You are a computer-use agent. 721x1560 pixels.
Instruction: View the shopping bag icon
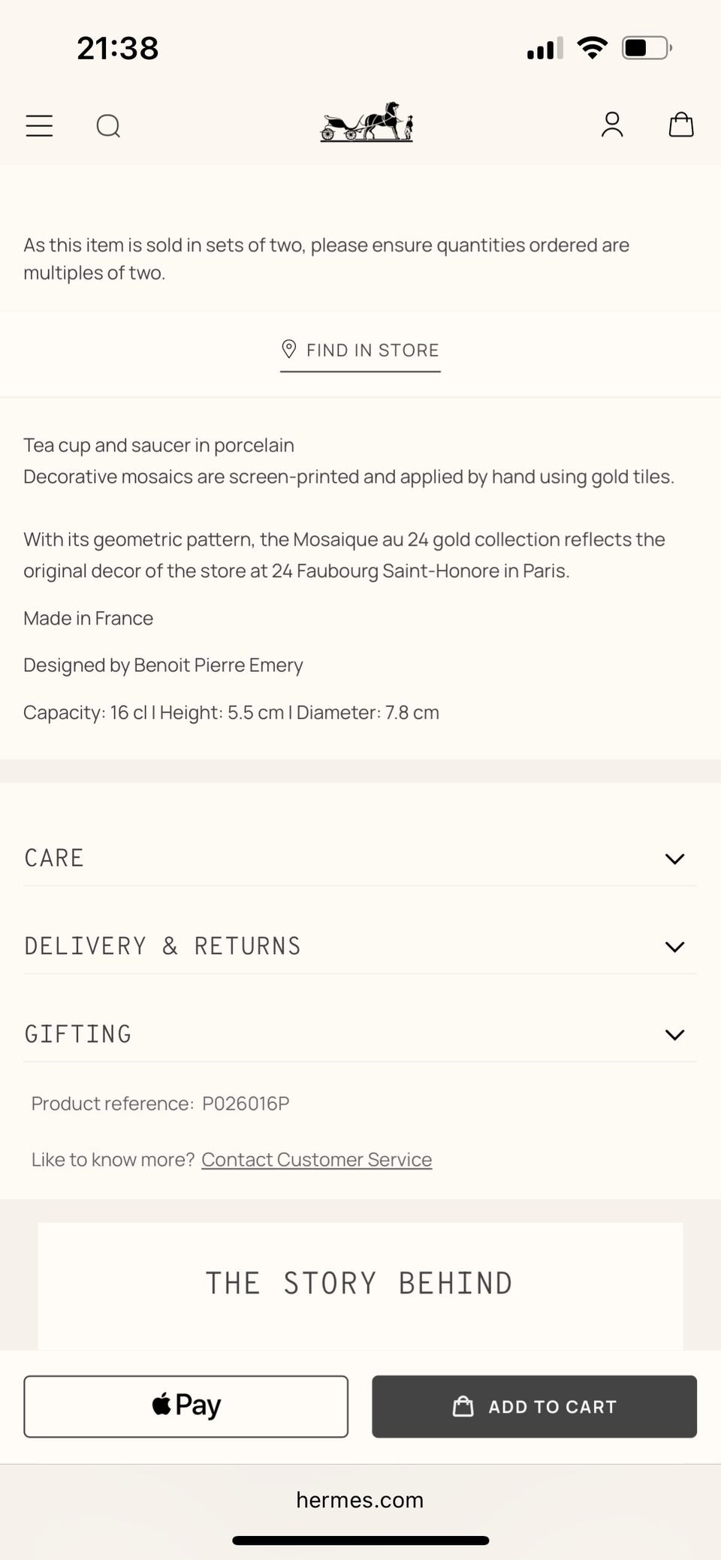click(680, 125)
